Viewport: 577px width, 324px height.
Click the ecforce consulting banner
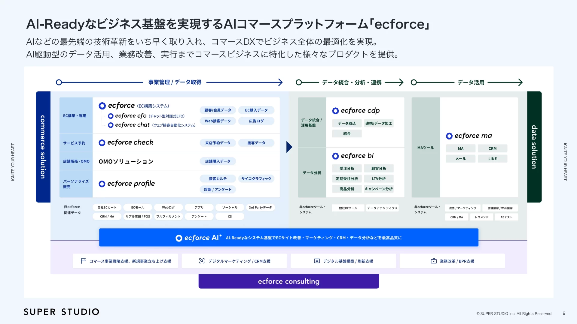tap(288, 281)
